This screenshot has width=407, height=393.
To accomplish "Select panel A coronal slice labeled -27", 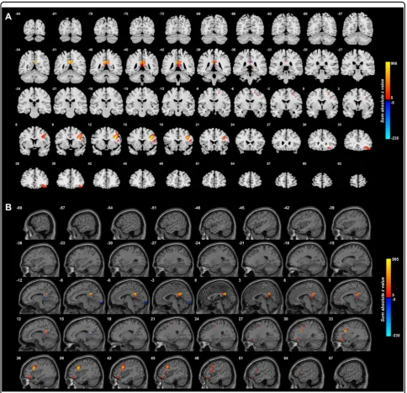I will 358,66.
